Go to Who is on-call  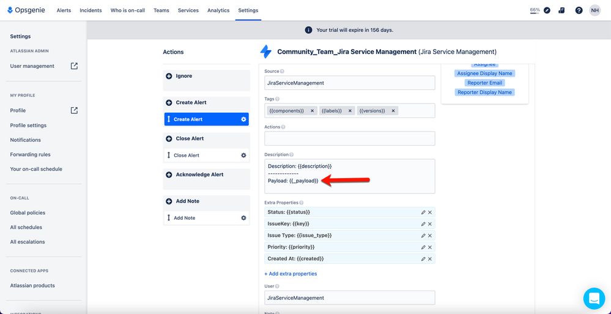pos(128,10)
